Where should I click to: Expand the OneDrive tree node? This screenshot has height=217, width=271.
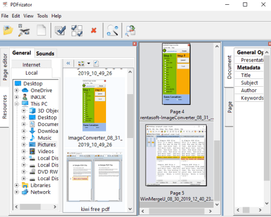pos(17,90)
